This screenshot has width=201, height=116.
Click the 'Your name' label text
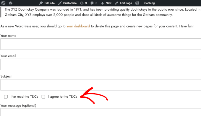coord(8,36)
